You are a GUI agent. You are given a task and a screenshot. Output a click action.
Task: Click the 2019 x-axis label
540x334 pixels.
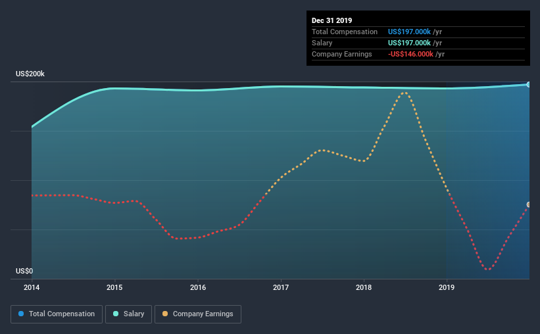coord(447,287)
